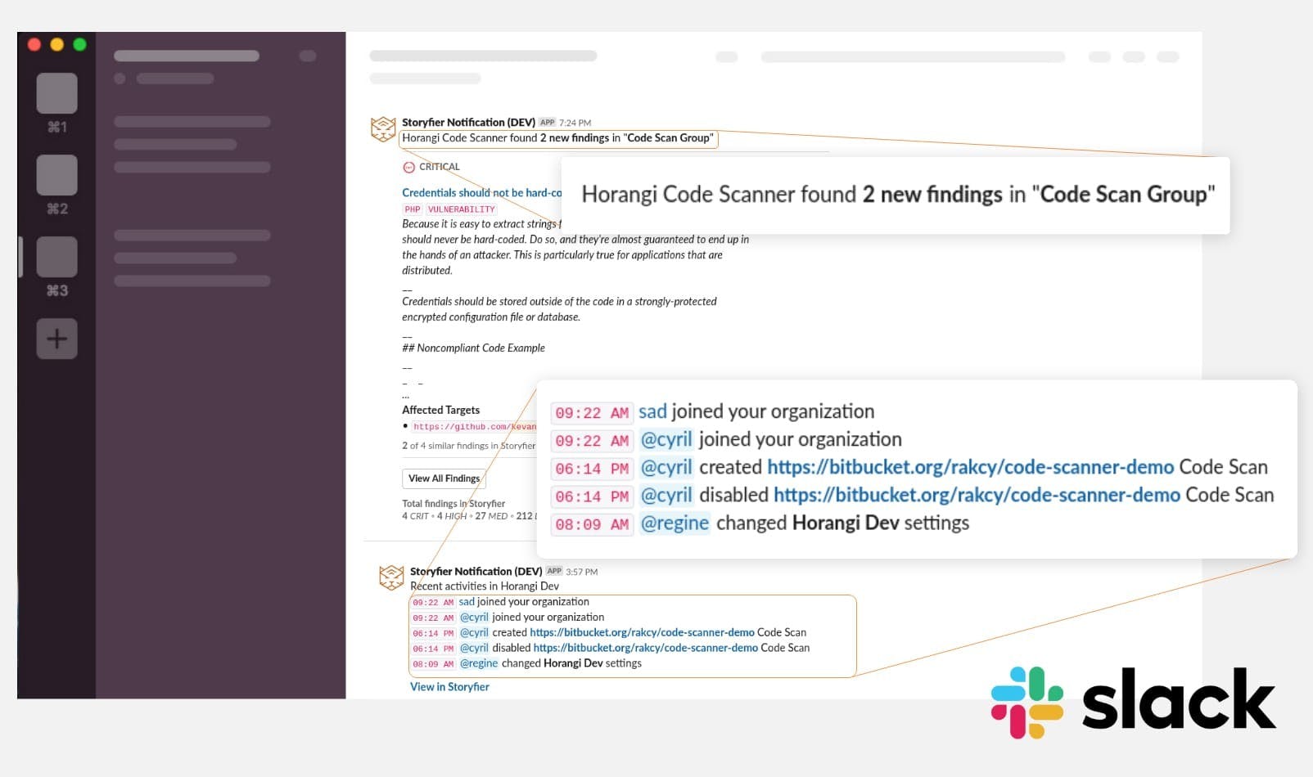Click sender name Storyfier Notification (DEV) at 3:57 PM
1313x777 pixels.
point(476,572)
